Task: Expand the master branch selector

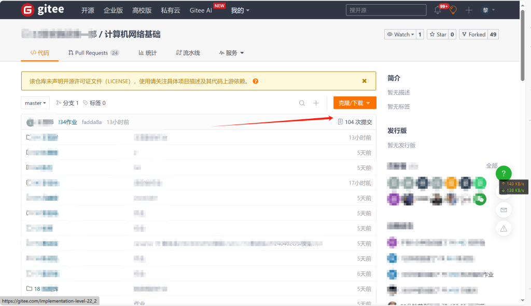Action: click(35, 103)
